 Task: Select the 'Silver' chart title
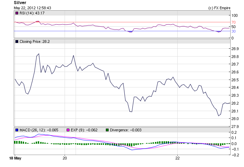[x=20, y=3]
